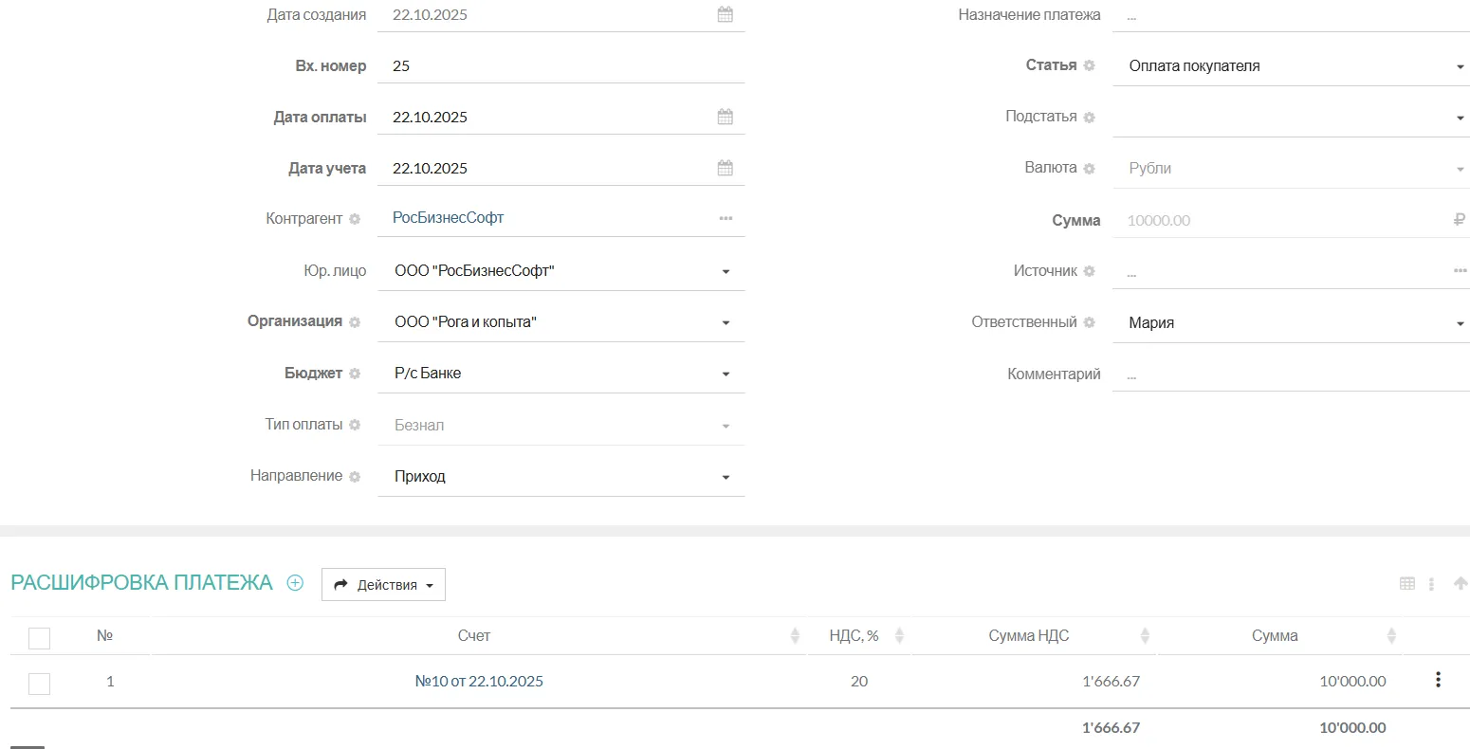The image size is (1470, 749).
Task: Click ellipsis icon in Источник field
Action: [1460, 271]
